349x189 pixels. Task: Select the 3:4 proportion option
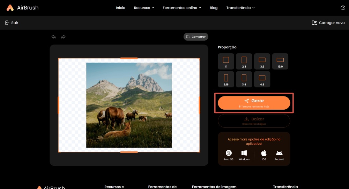point(244,79)
